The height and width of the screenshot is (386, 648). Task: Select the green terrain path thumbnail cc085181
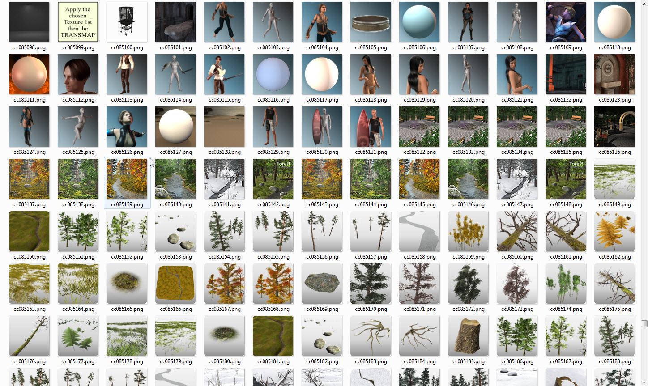pos(273,336)
